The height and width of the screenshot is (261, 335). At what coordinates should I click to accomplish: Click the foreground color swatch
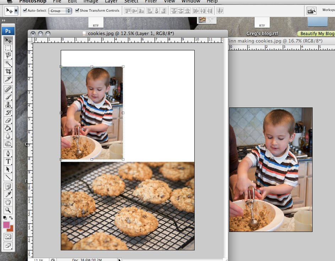pos(6,224)
